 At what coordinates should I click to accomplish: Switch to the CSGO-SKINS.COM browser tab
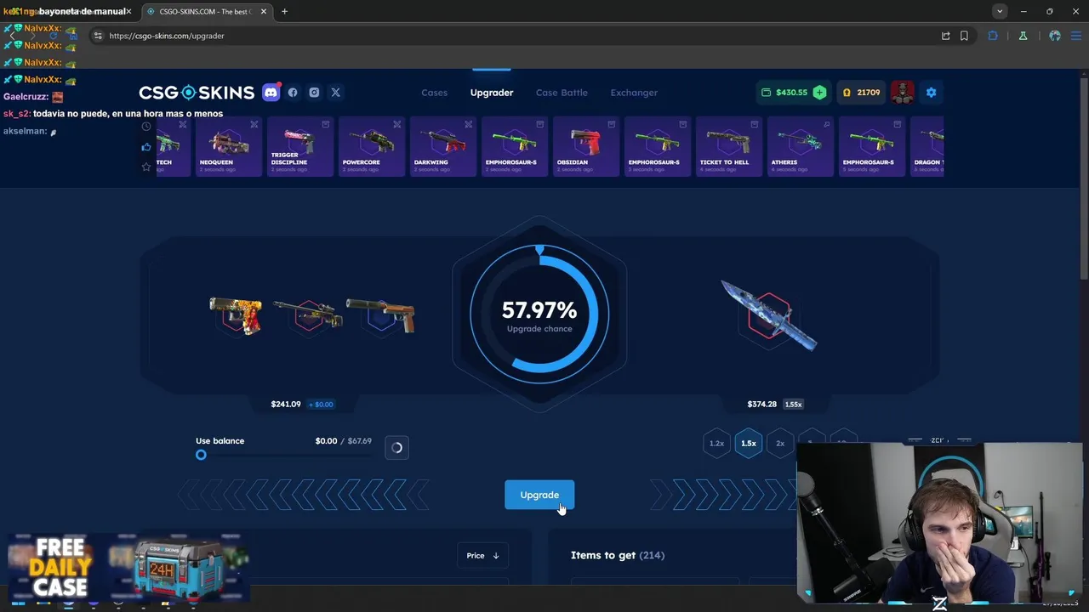tap(207, 12)
